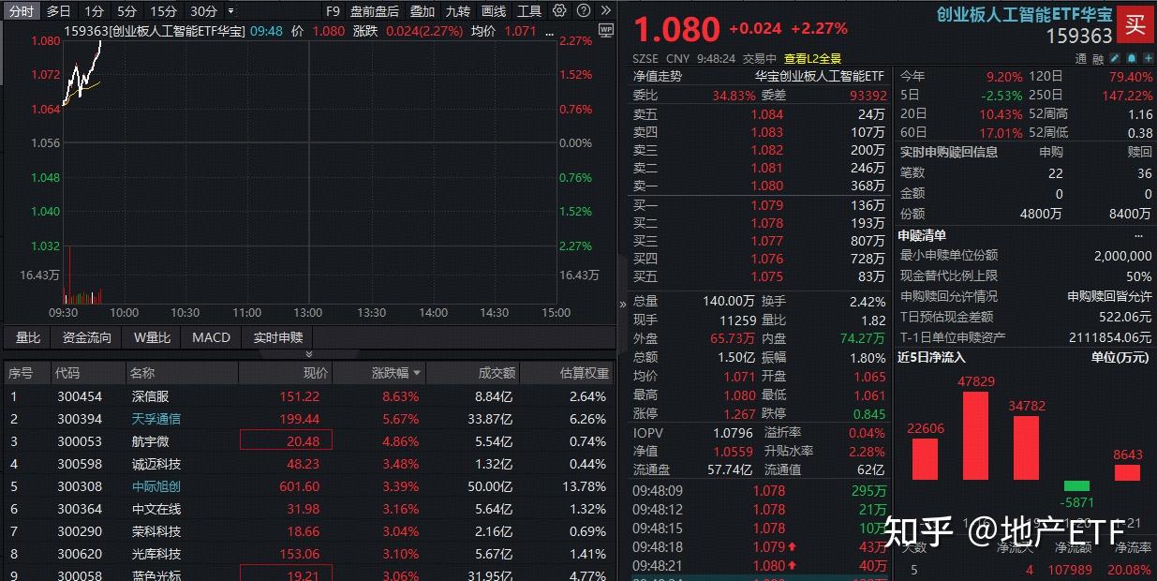This screenshot has height=581, width=1157.
Task: Open 盘前盘后 pre/post market view
Action: tap(374, 10)
